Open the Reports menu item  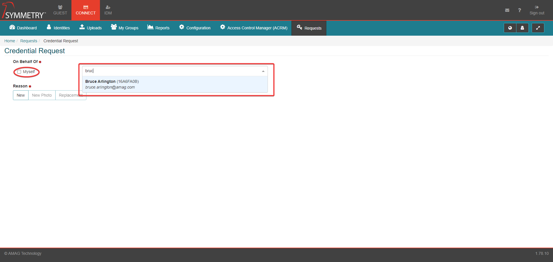[158, 28]
